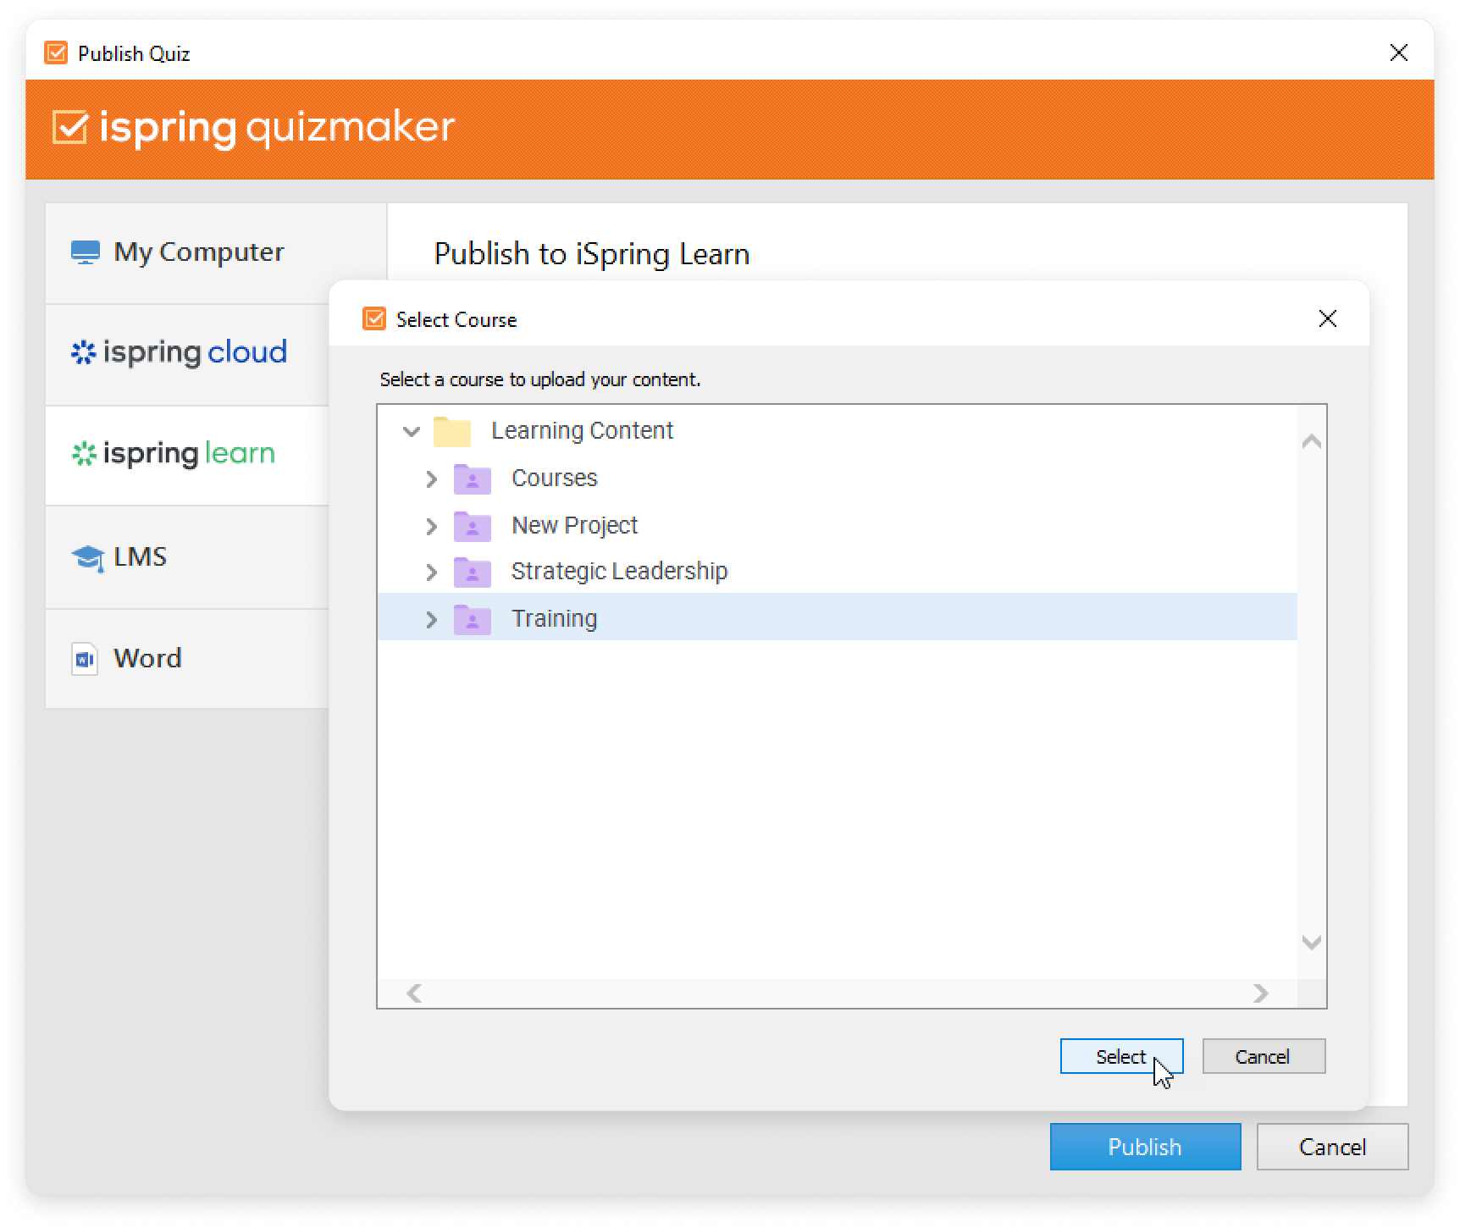Select the Training tree row
This screenshot has height=1228, width=1460.
pyautogui.click(x=837, y=617)
